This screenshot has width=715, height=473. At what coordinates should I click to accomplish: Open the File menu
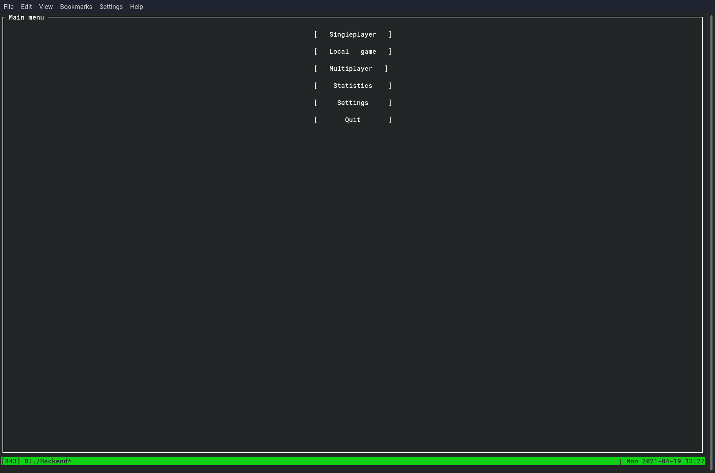[x=9, y=7]
